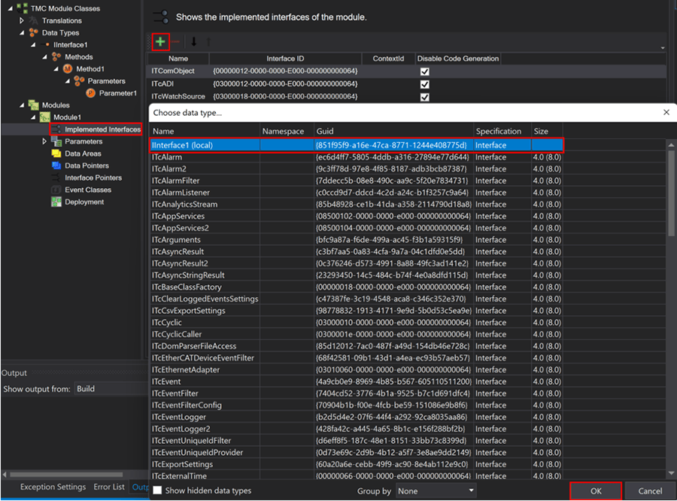Click the Data Pointers blue icon
The width and height of the screenshot is (677, 501).
point(56,165)
